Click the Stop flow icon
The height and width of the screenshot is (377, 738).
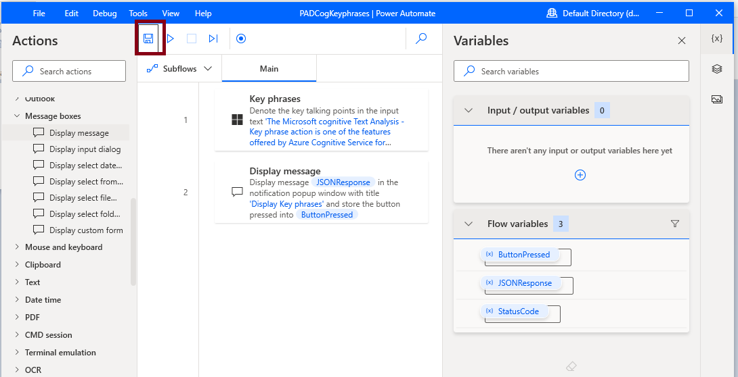192,39
